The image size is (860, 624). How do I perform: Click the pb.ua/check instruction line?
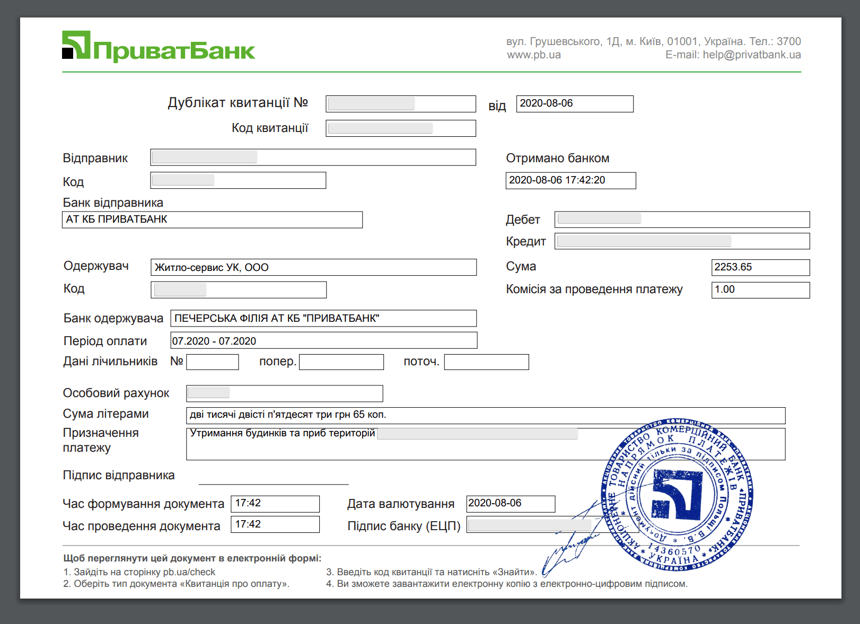click(139, 572)
